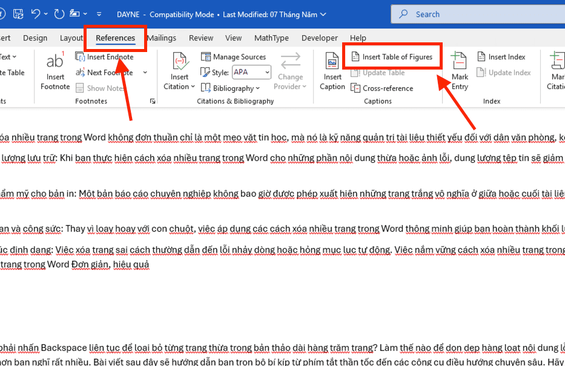Viewport: 565px width, 366px height.
Task: Click the Search magnifier icon
Action: [403, 14]
